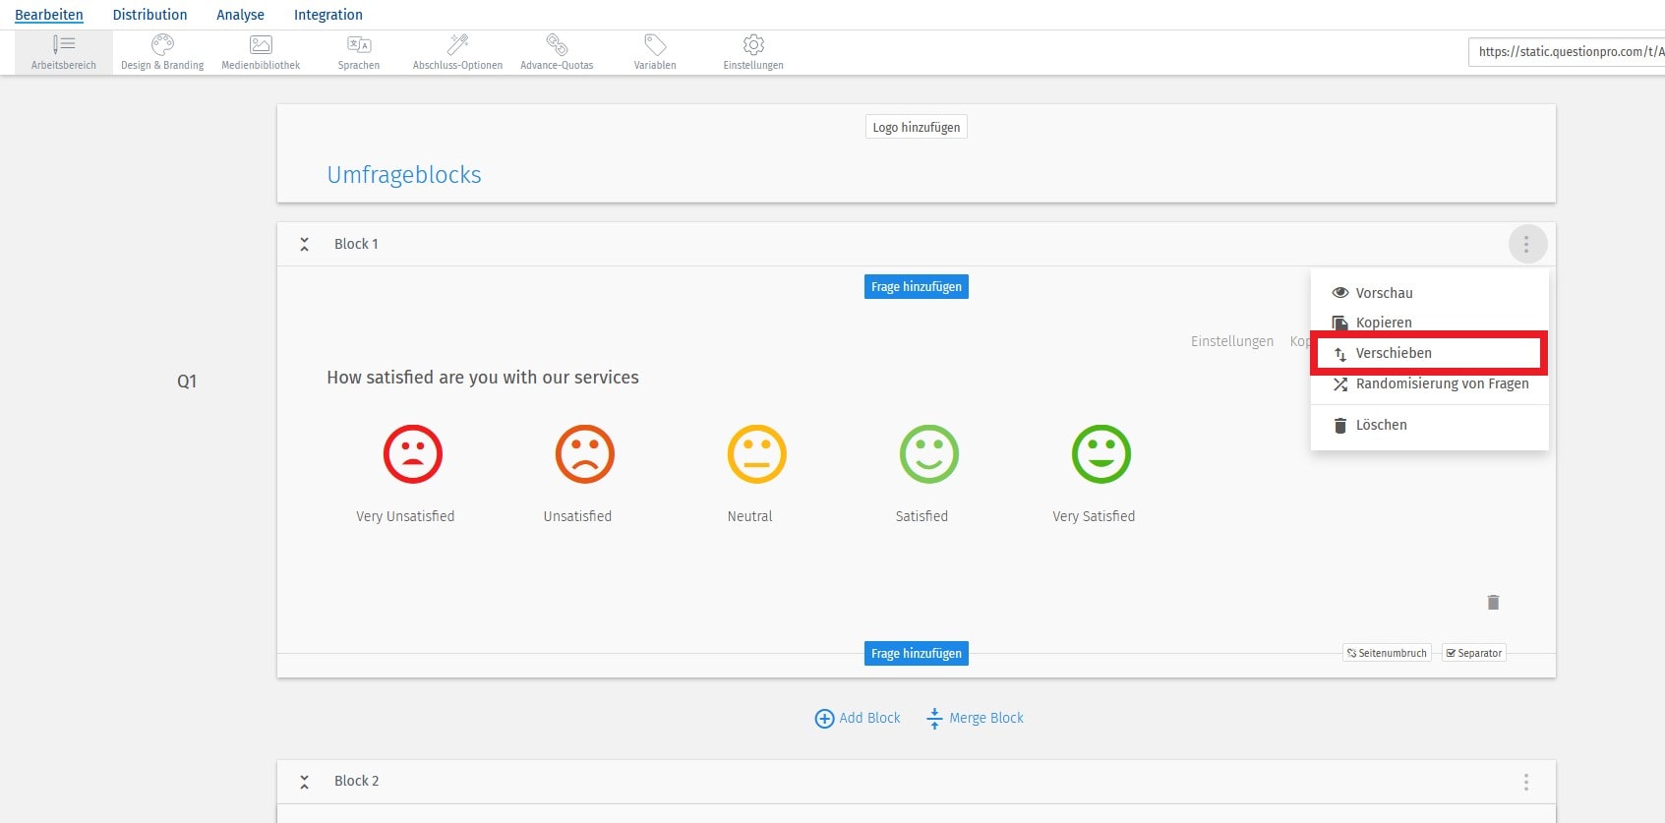Click the Unsatisfied label
The image size is (1665, 823).
(577, 516)
